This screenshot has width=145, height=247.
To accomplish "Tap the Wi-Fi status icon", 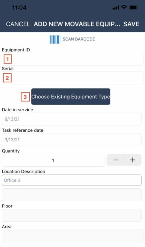I will pyautogui.click(x=124, y=7).
